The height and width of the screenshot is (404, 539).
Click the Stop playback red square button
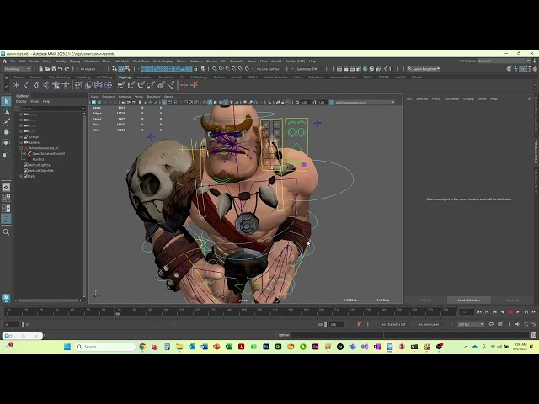(510, 311)
